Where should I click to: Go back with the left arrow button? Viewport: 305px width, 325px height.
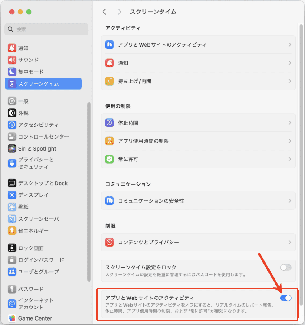[104, 12]
